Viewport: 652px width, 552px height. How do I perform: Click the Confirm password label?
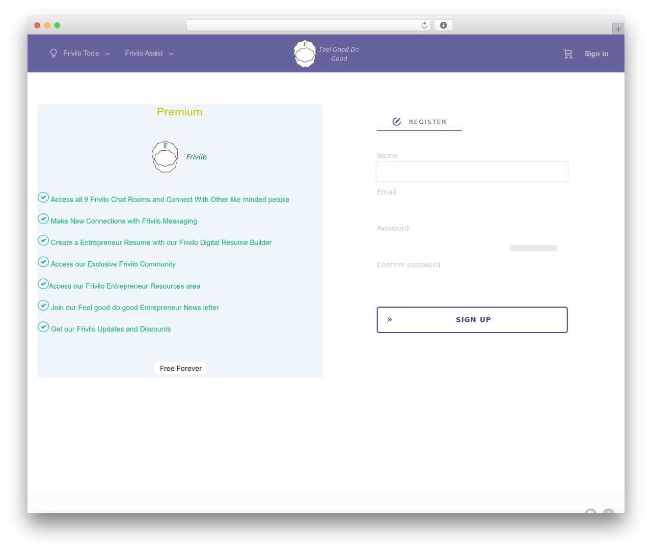pos(409,265)
